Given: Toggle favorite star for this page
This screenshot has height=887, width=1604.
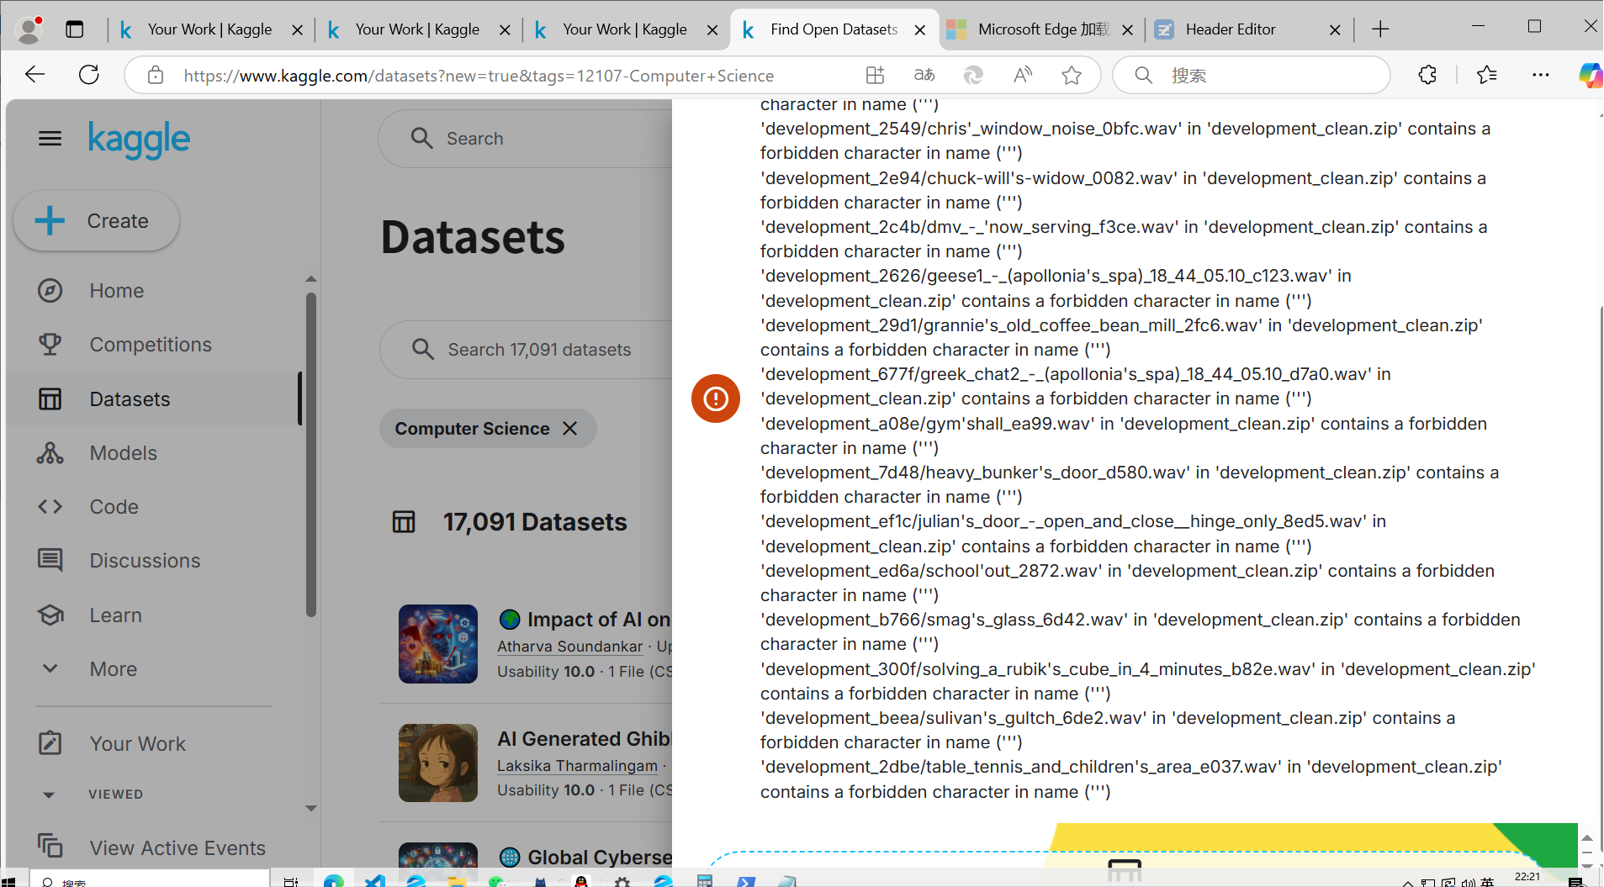Looking at the screenshot, I should coord(1071,75).
